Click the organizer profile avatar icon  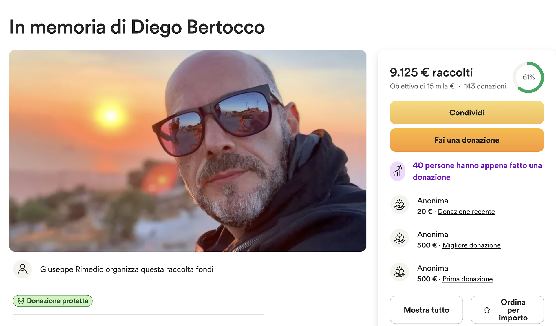[x=23, y=269]
